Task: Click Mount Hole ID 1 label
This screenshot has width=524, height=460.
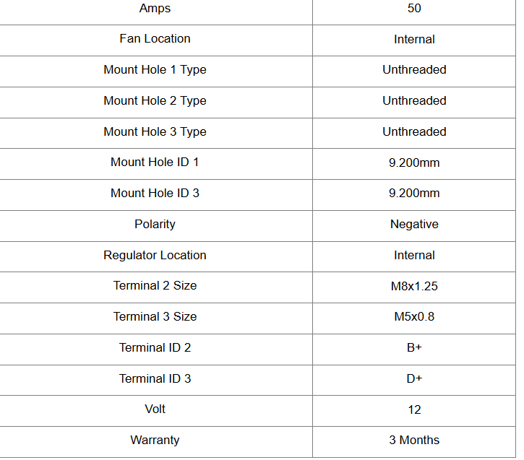Action: 155,162
